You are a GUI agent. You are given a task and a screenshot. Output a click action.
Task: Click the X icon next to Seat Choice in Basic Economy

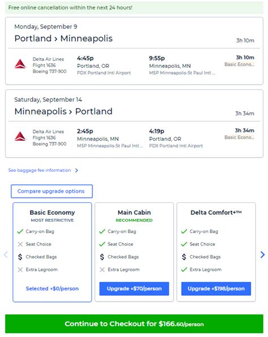click(20, 244)
